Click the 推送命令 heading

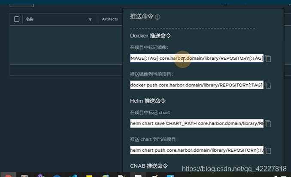(x=142, y=16)
